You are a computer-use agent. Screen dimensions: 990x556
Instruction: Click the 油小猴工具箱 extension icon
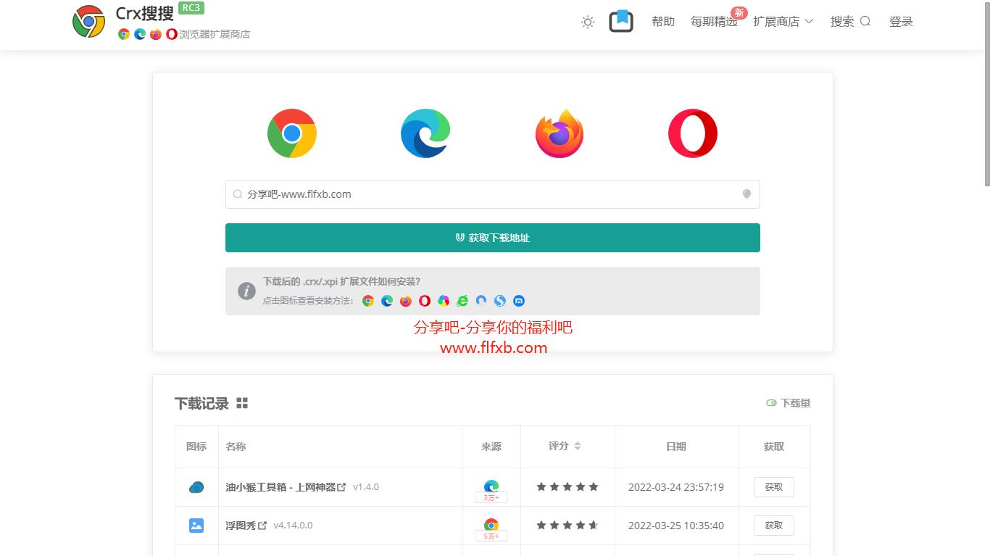pos(196,487)
